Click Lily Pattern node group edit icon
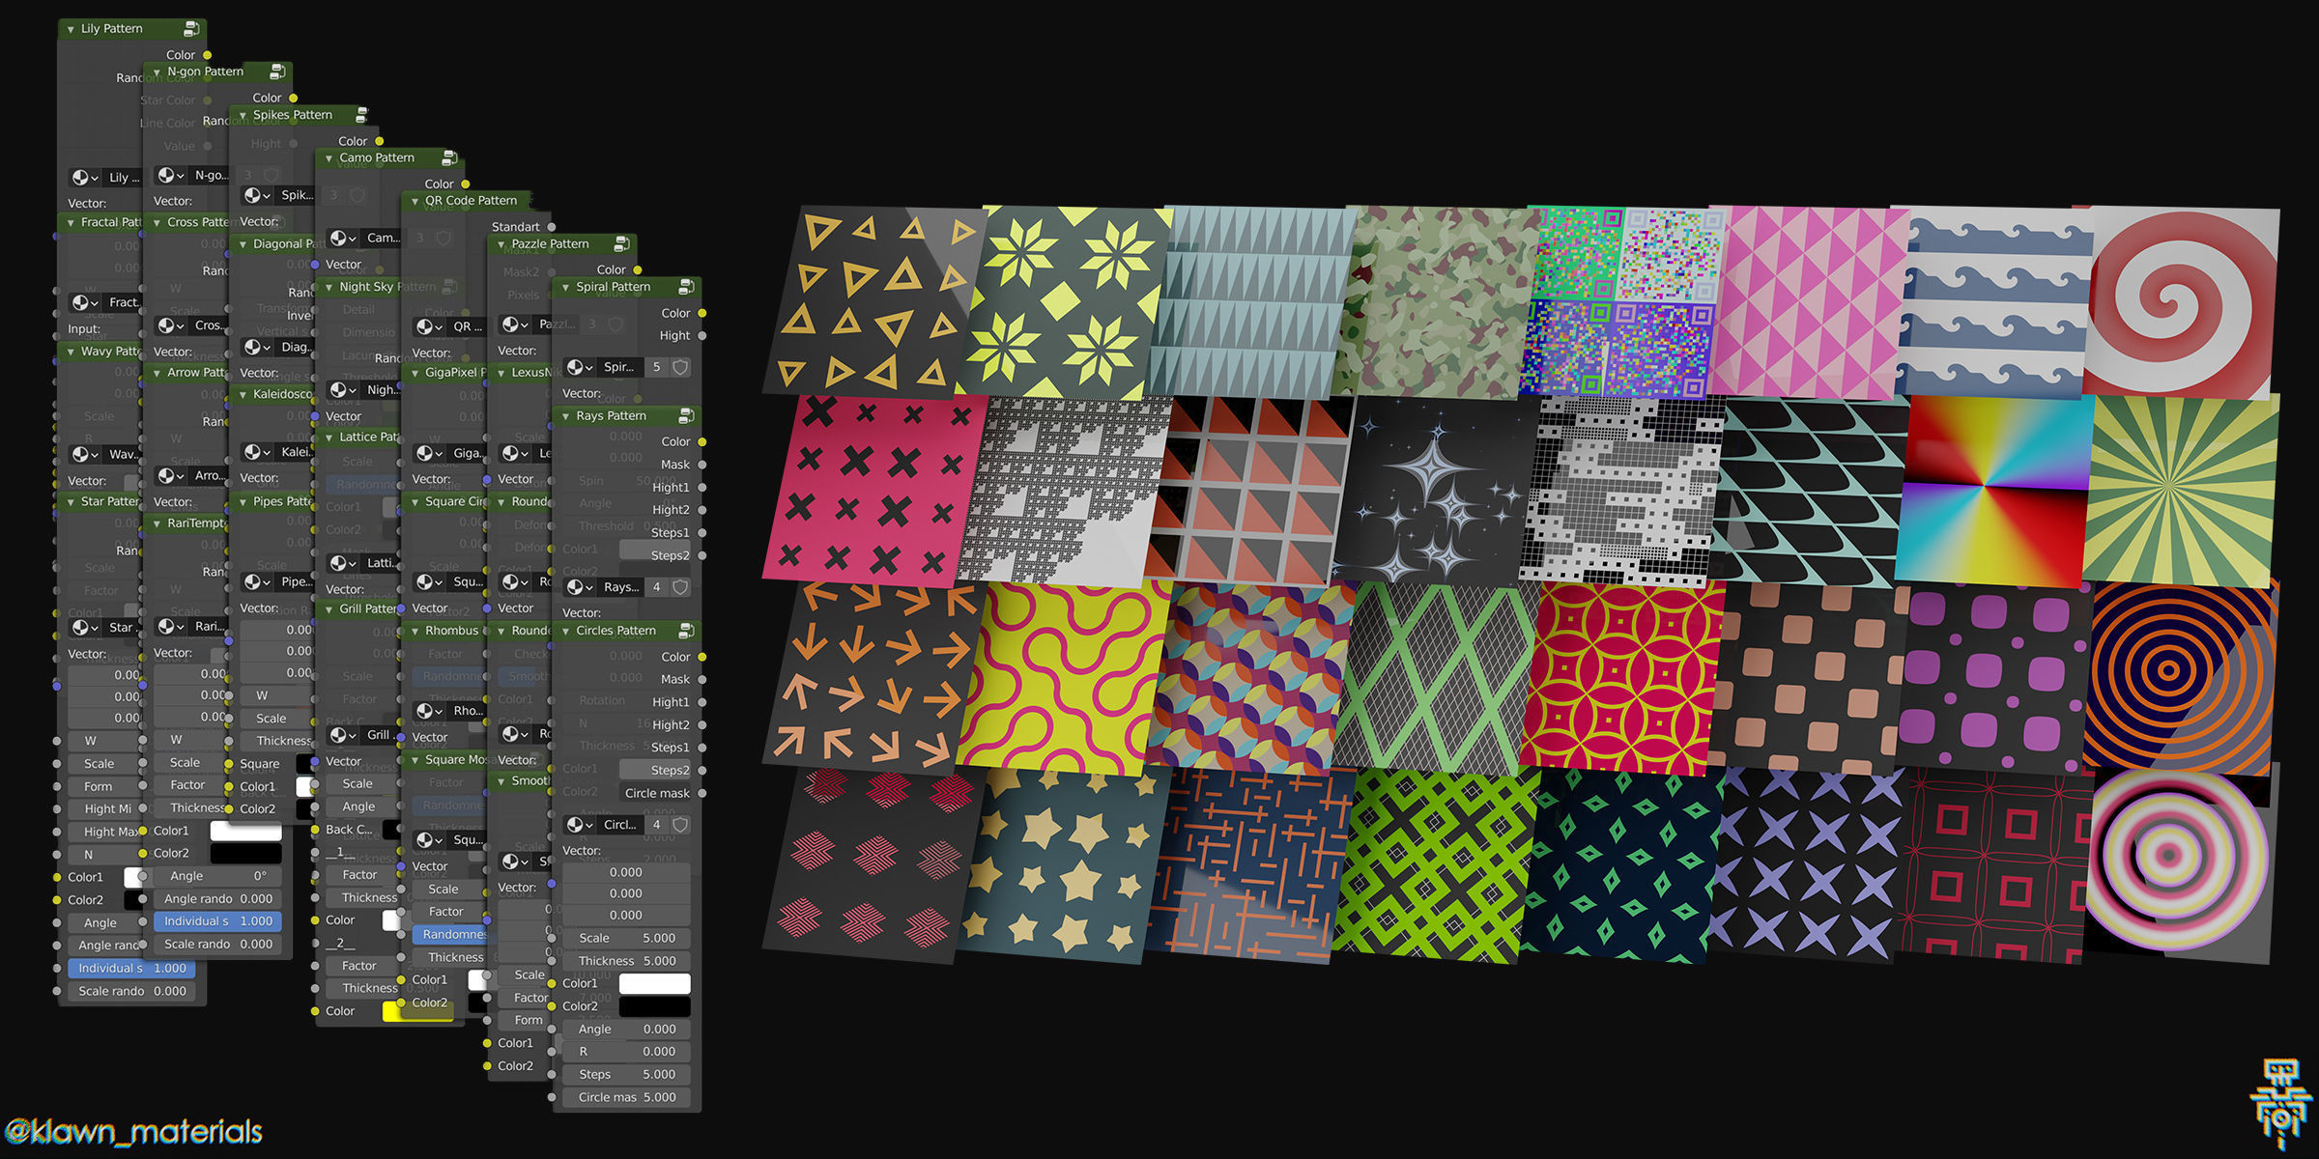The image size is (2319, 1159). [x=191, y=29]
